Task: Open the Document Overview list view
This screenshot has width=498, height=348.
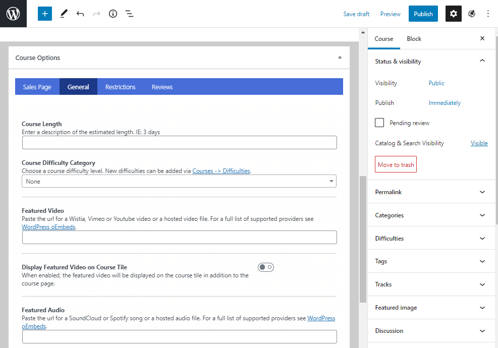Action: (129, 14)
